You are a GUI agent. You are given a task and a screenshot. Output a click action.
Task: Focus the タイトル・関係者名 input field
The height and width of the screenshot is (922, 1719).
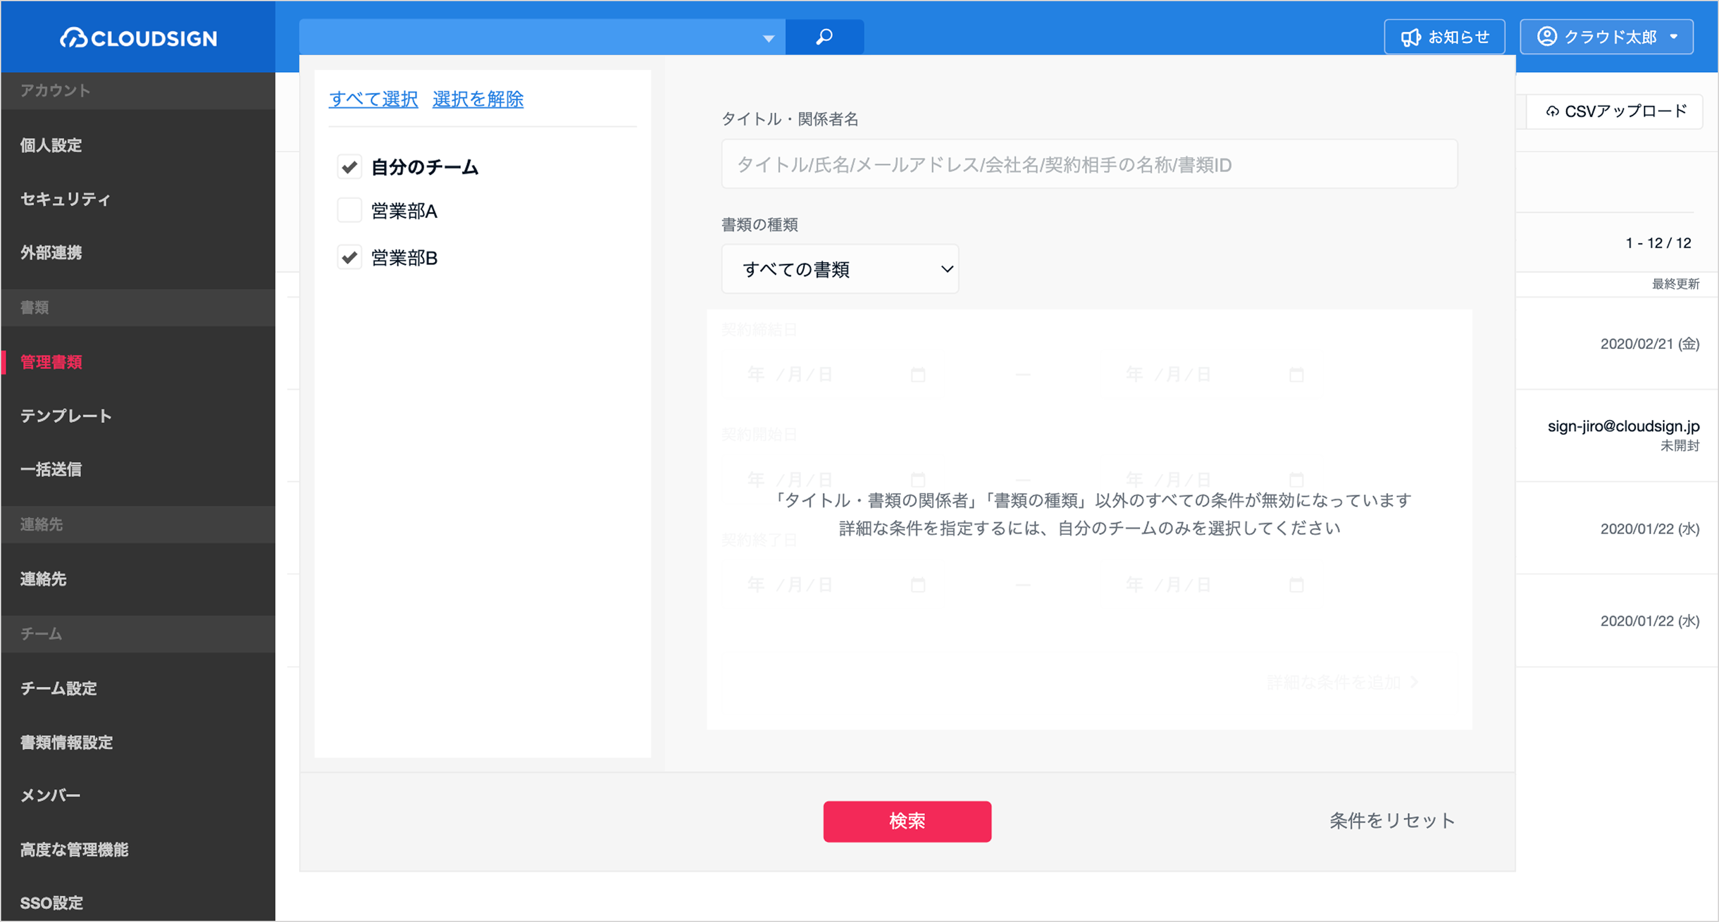1089,164
